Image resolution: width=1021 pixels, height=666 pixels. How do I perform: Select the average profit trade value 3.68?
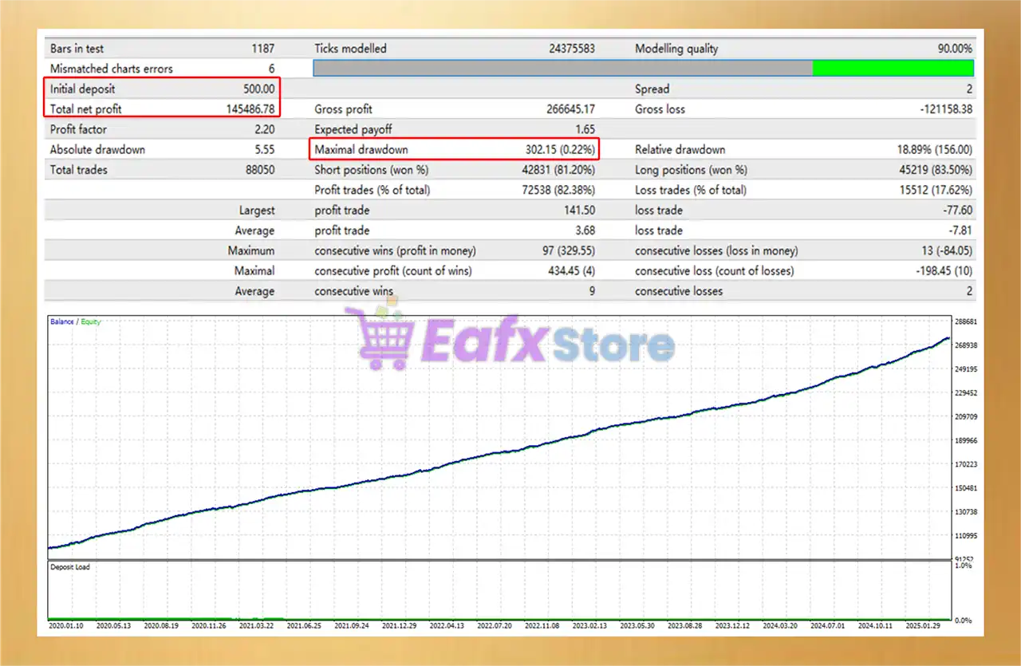point(584,231)
